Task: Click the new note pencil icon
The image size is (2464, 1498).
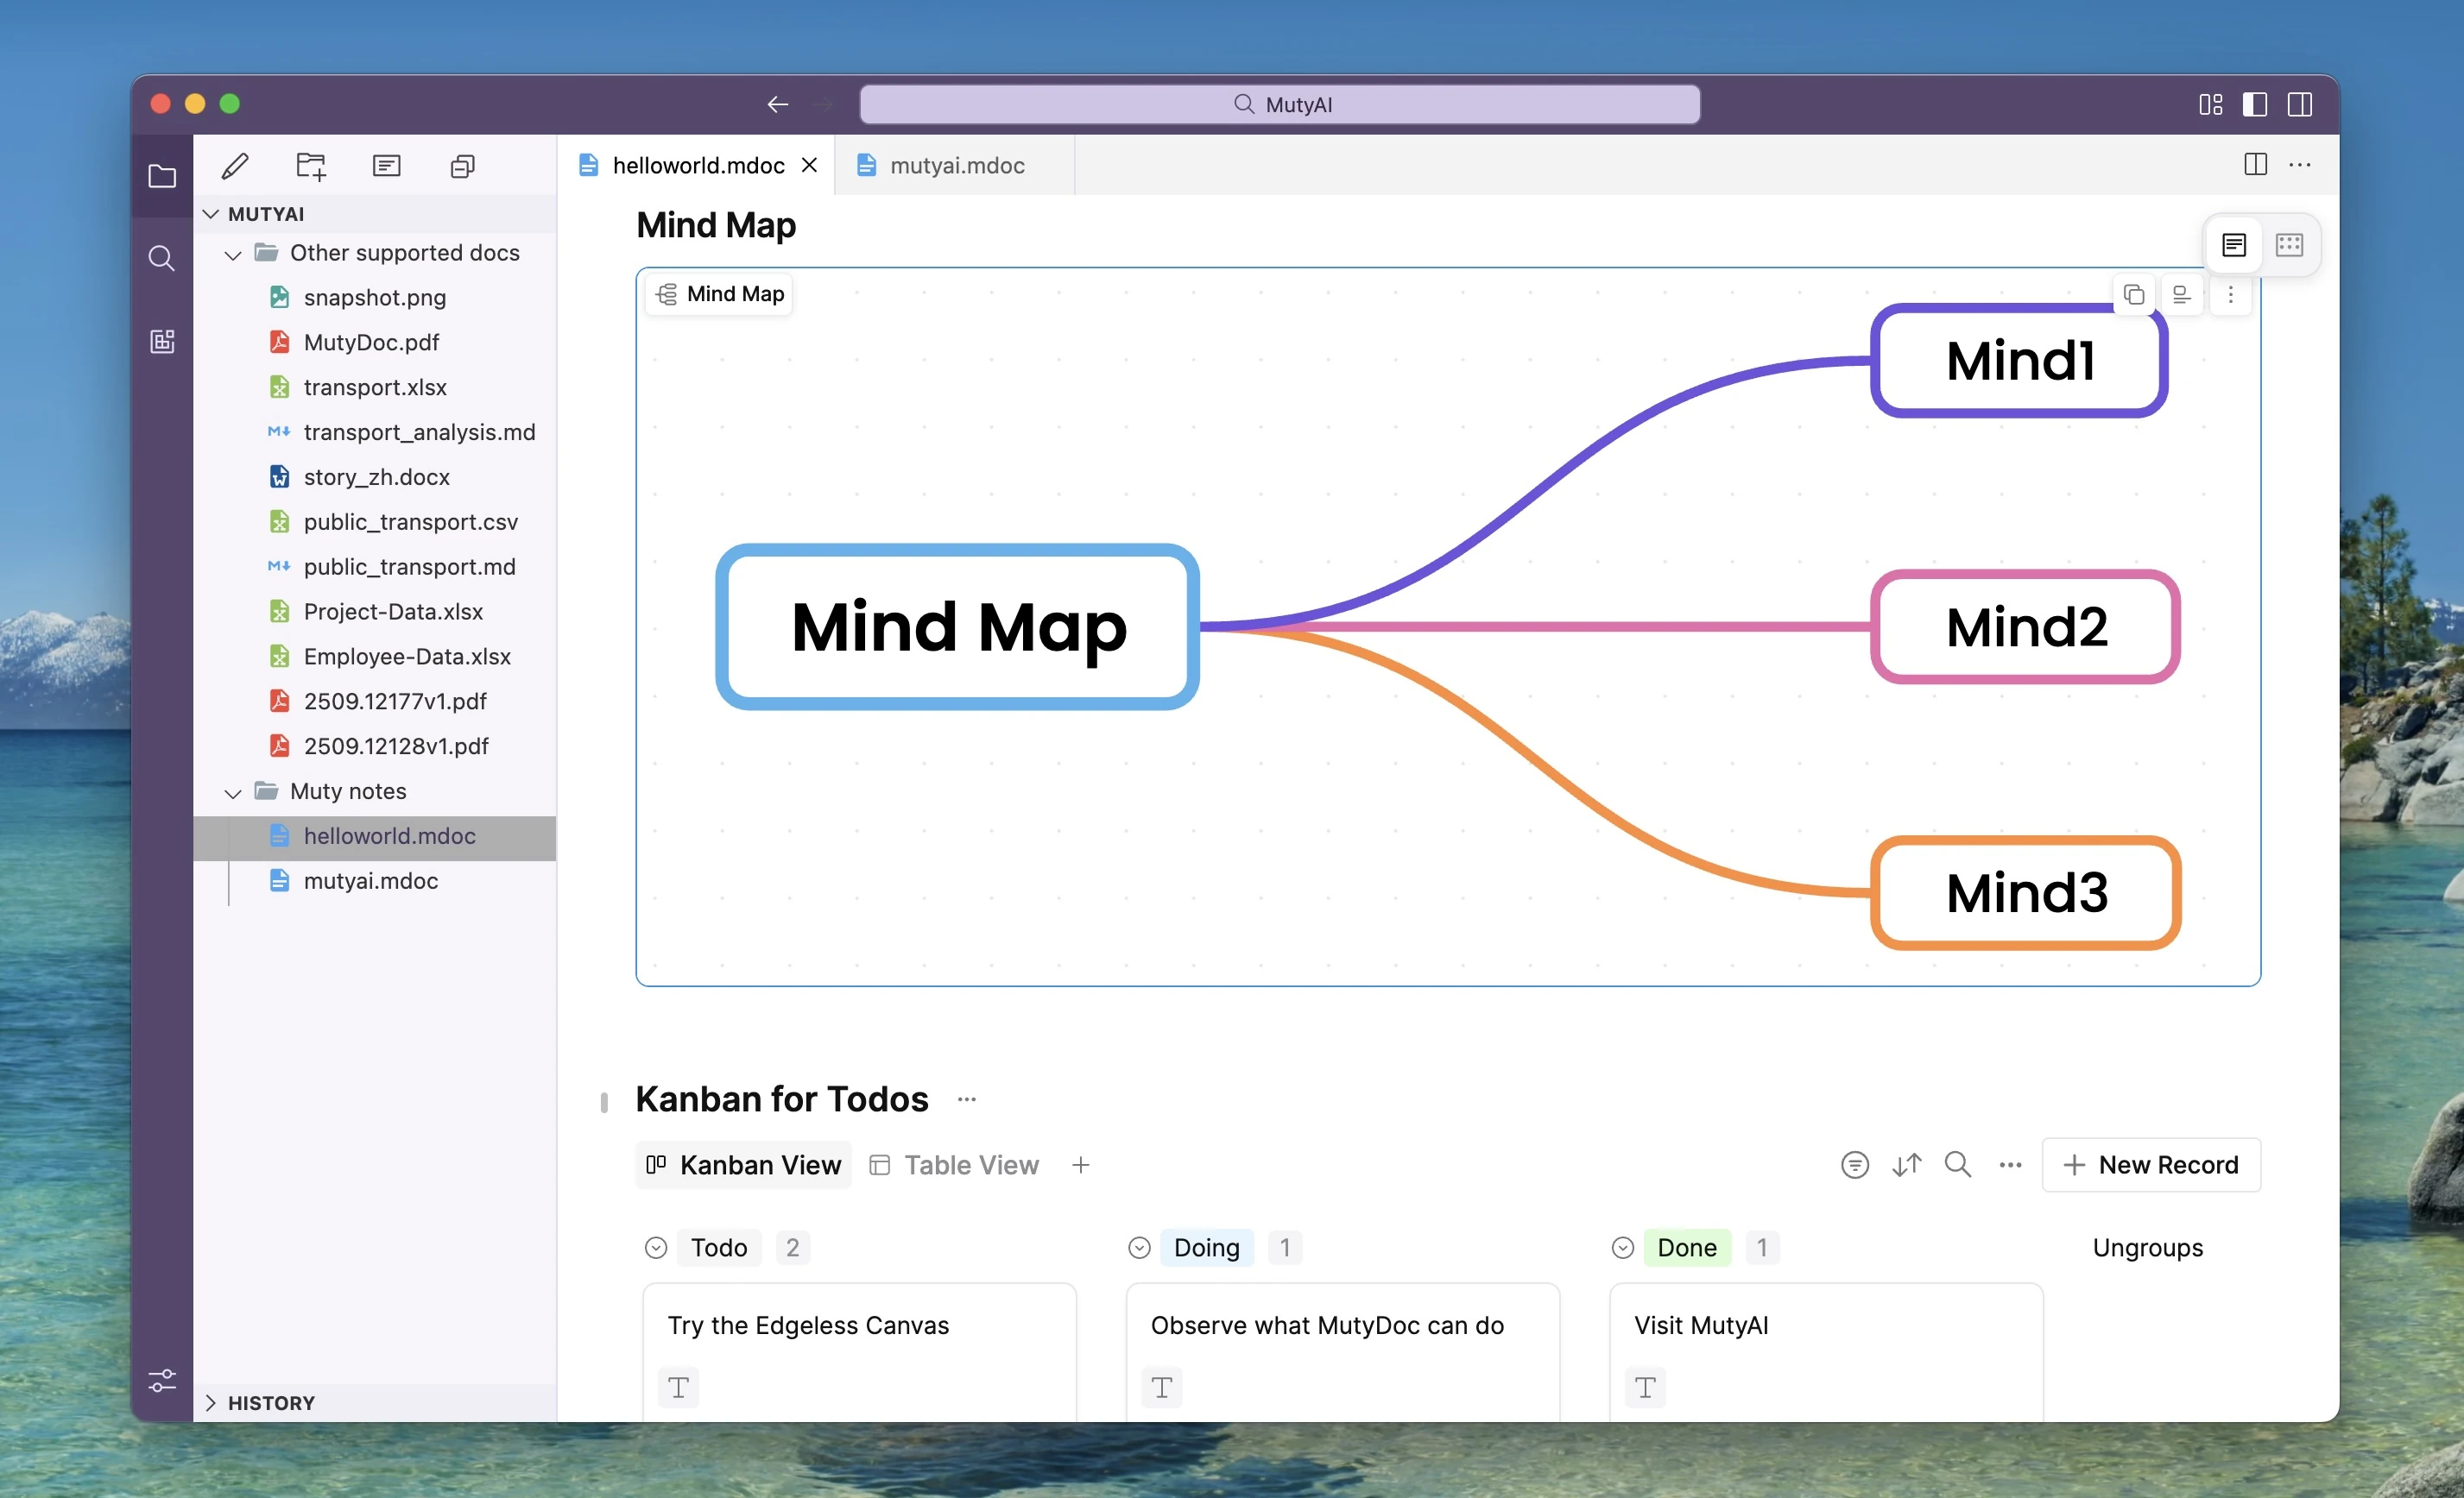Action: 235,166
